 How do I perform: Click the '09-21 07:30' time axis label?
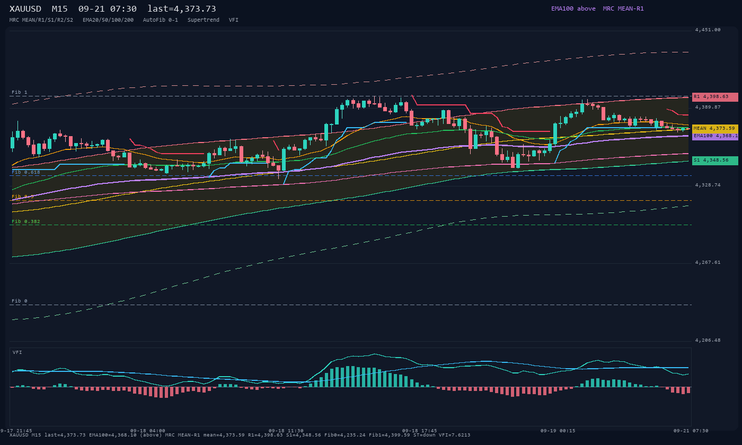(691, 431)
